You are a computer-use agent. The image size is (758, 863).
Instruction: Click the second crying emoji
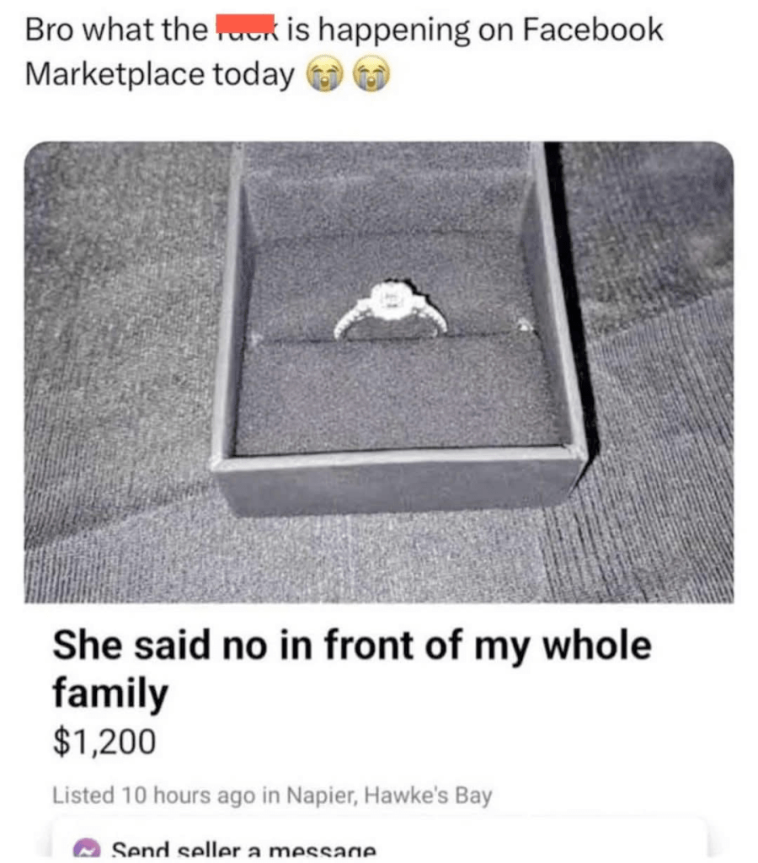coord(371,74)
